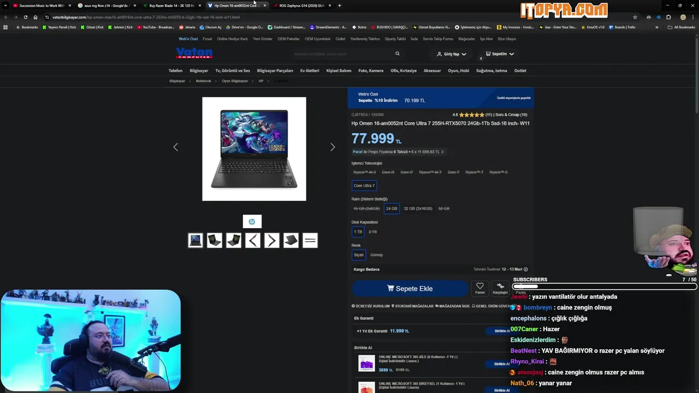Click the HP brand logo below image
Viewport: 699px width, 393px height.
252,221
